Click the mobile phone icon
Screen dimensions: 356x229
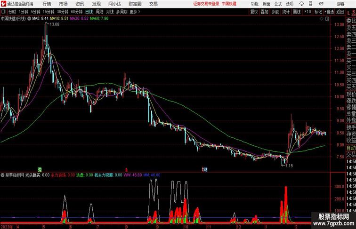click(x=311, y=4)
